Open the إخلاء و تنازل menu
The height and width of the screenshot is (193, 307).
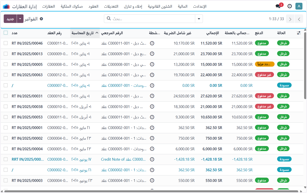(x=134, y=6)
